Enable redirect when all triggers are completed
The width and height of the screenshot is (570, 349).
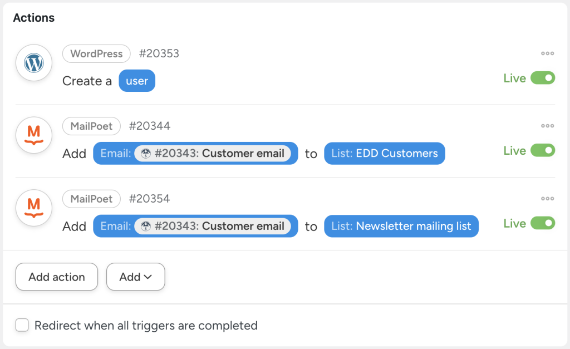coord(22,325)
